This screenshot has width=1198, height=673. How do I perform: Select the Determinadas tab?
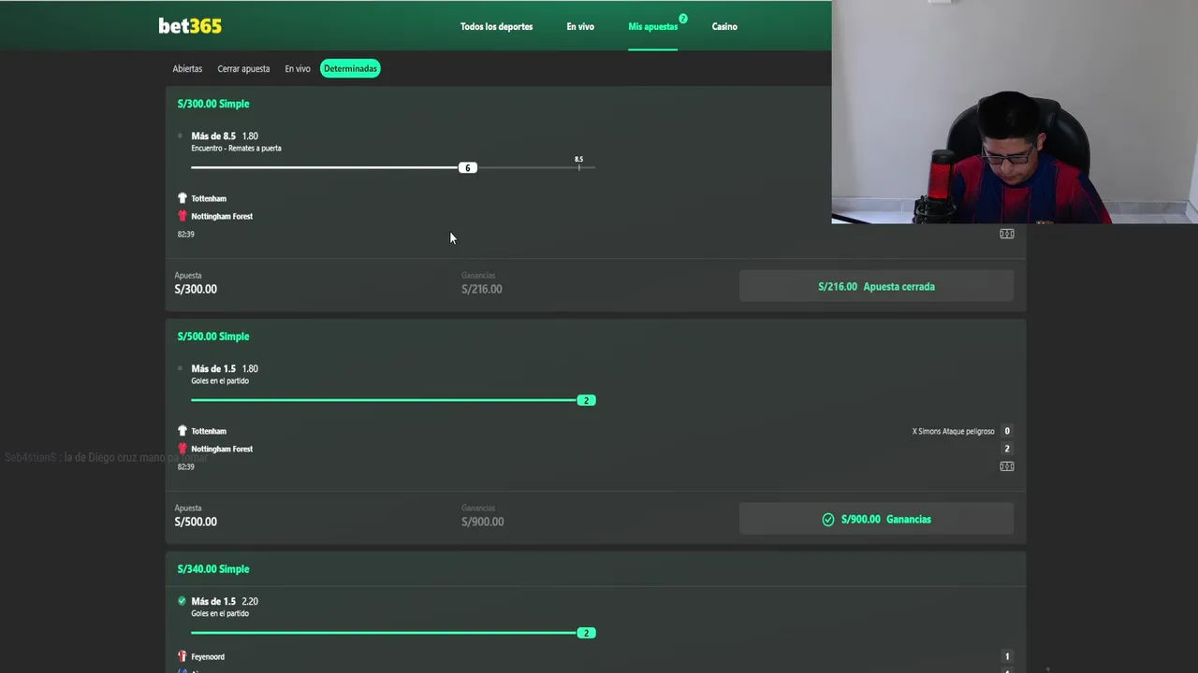(x=350, y=68)
